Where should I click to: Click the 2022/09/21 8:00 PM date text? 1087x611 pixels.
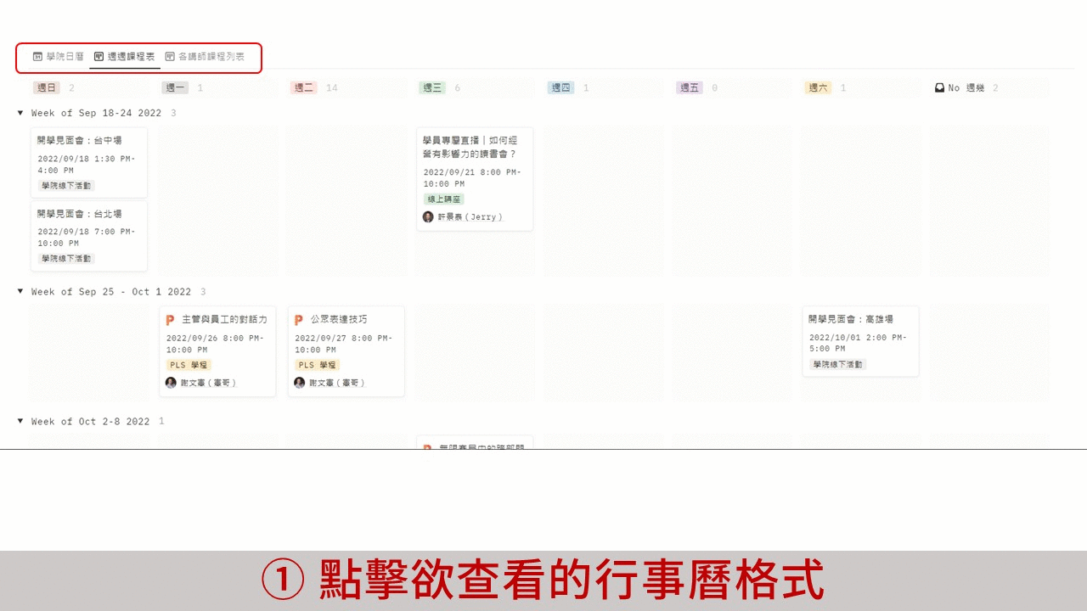point(472,178)
